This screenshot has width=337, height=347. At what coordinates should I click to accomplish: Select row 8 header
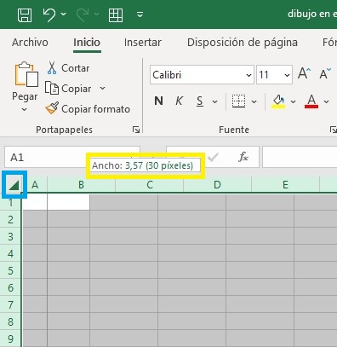[10, 321]
